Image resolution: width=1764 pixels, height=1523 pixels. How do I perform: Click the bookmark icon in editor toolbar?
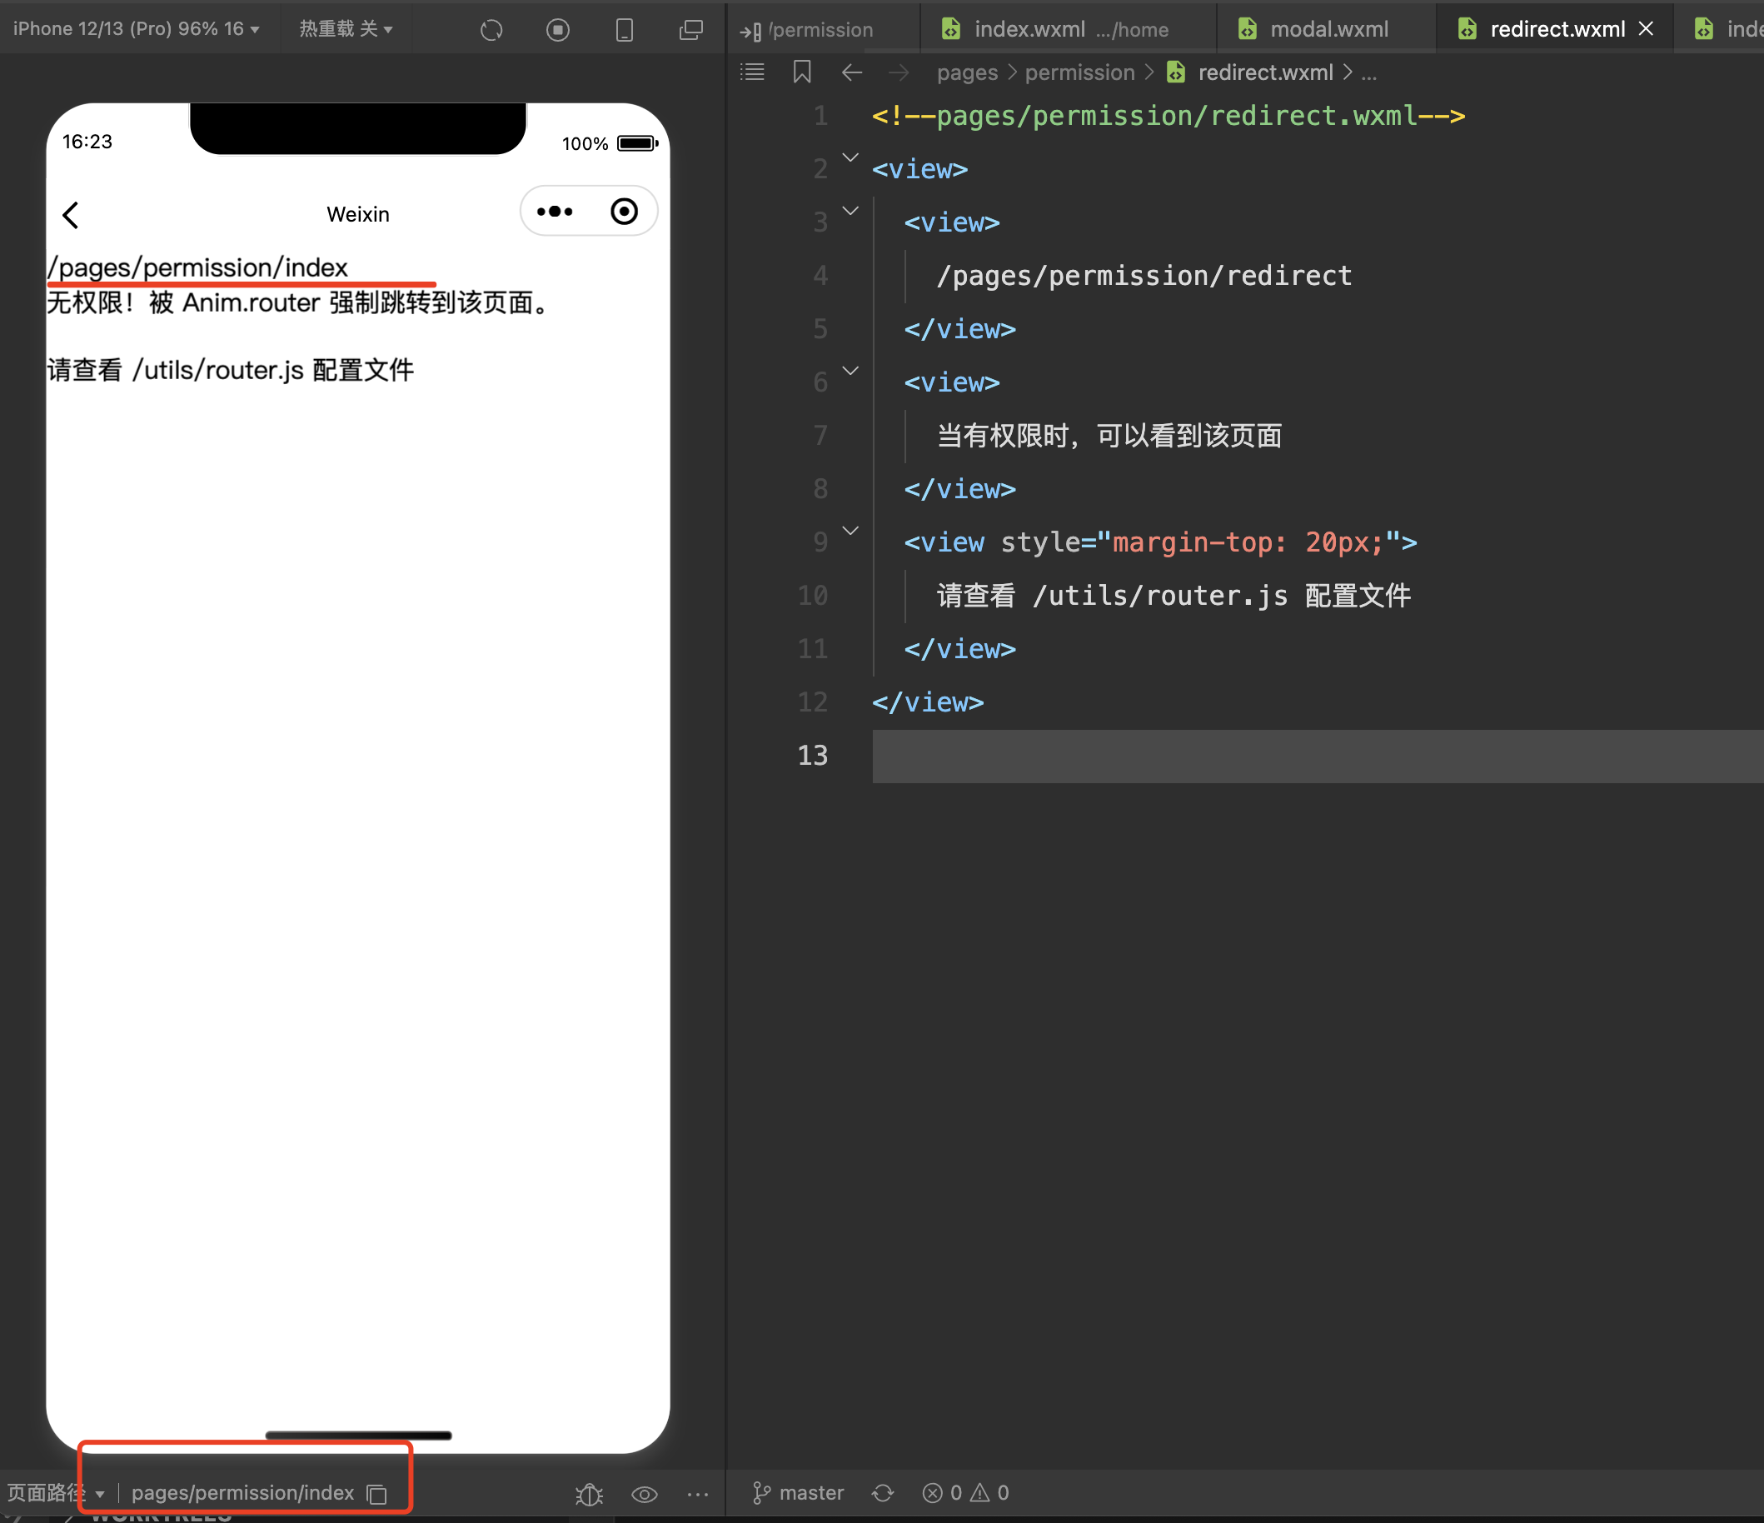point(802,72)
